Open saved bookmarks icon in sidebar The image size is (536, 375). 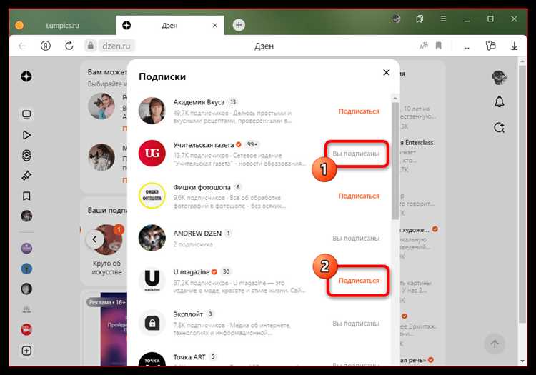[26, 196]
